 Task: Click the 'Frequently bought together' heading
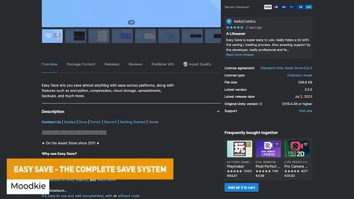click(251, 133)
